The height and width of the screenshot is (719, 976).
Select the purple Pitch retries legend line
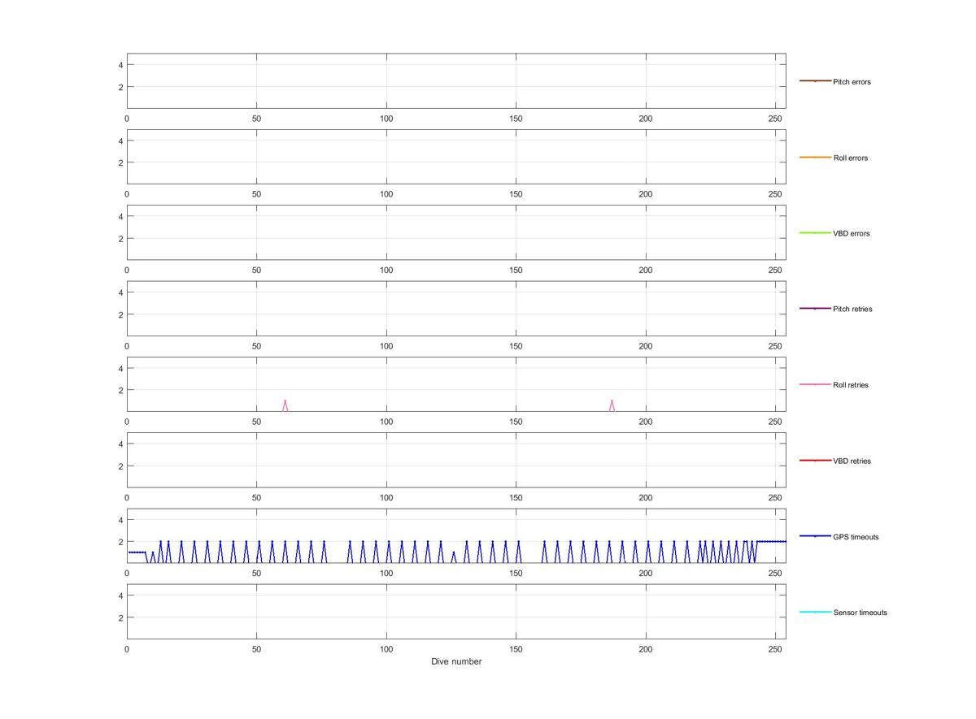815,309
